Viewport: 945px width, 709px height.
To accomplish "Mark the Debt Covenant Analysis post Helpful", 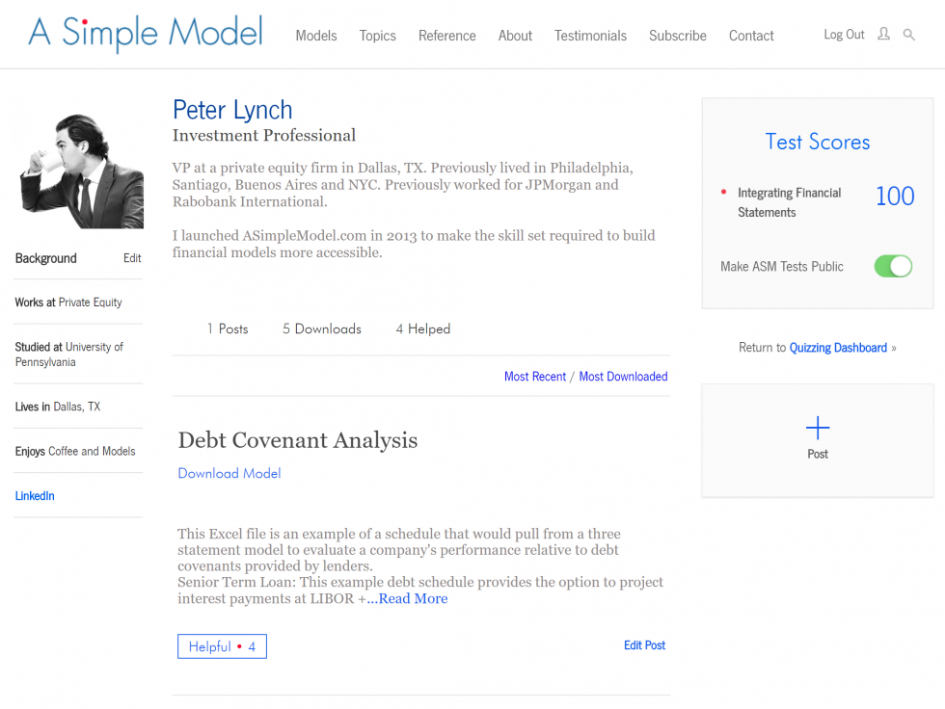I will click(222, 645).
